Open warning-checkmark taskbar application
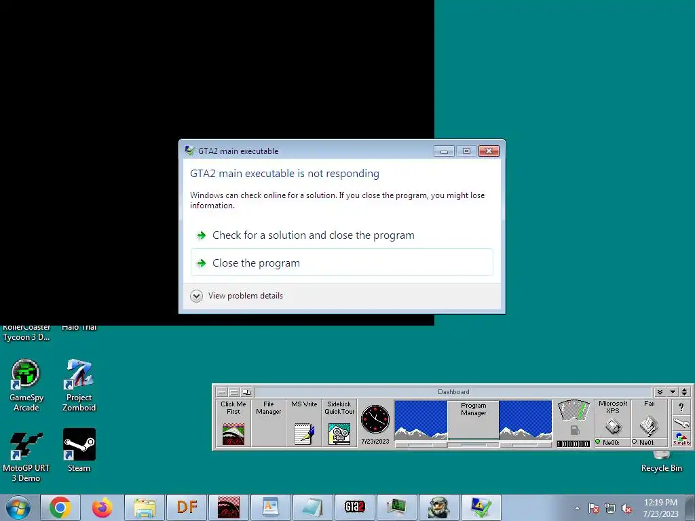The image size is (695, 521). [481, 507]
